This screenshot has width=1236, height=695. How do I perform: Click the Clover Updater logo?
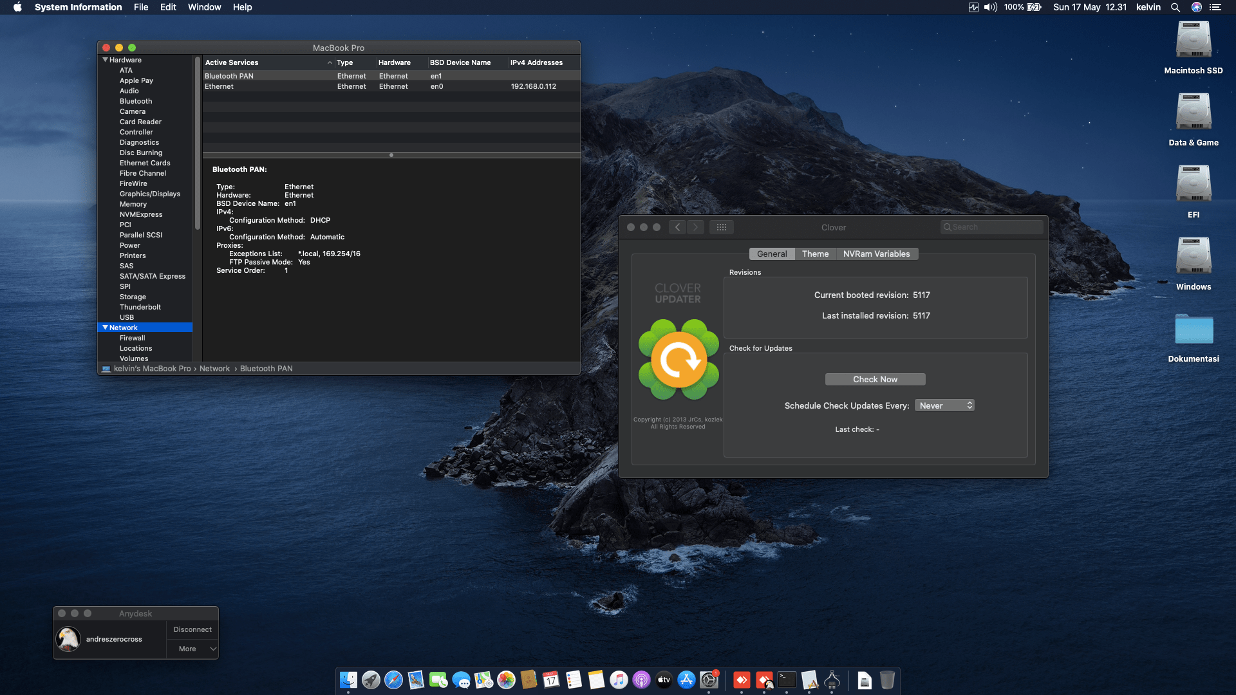click(679, 360)
